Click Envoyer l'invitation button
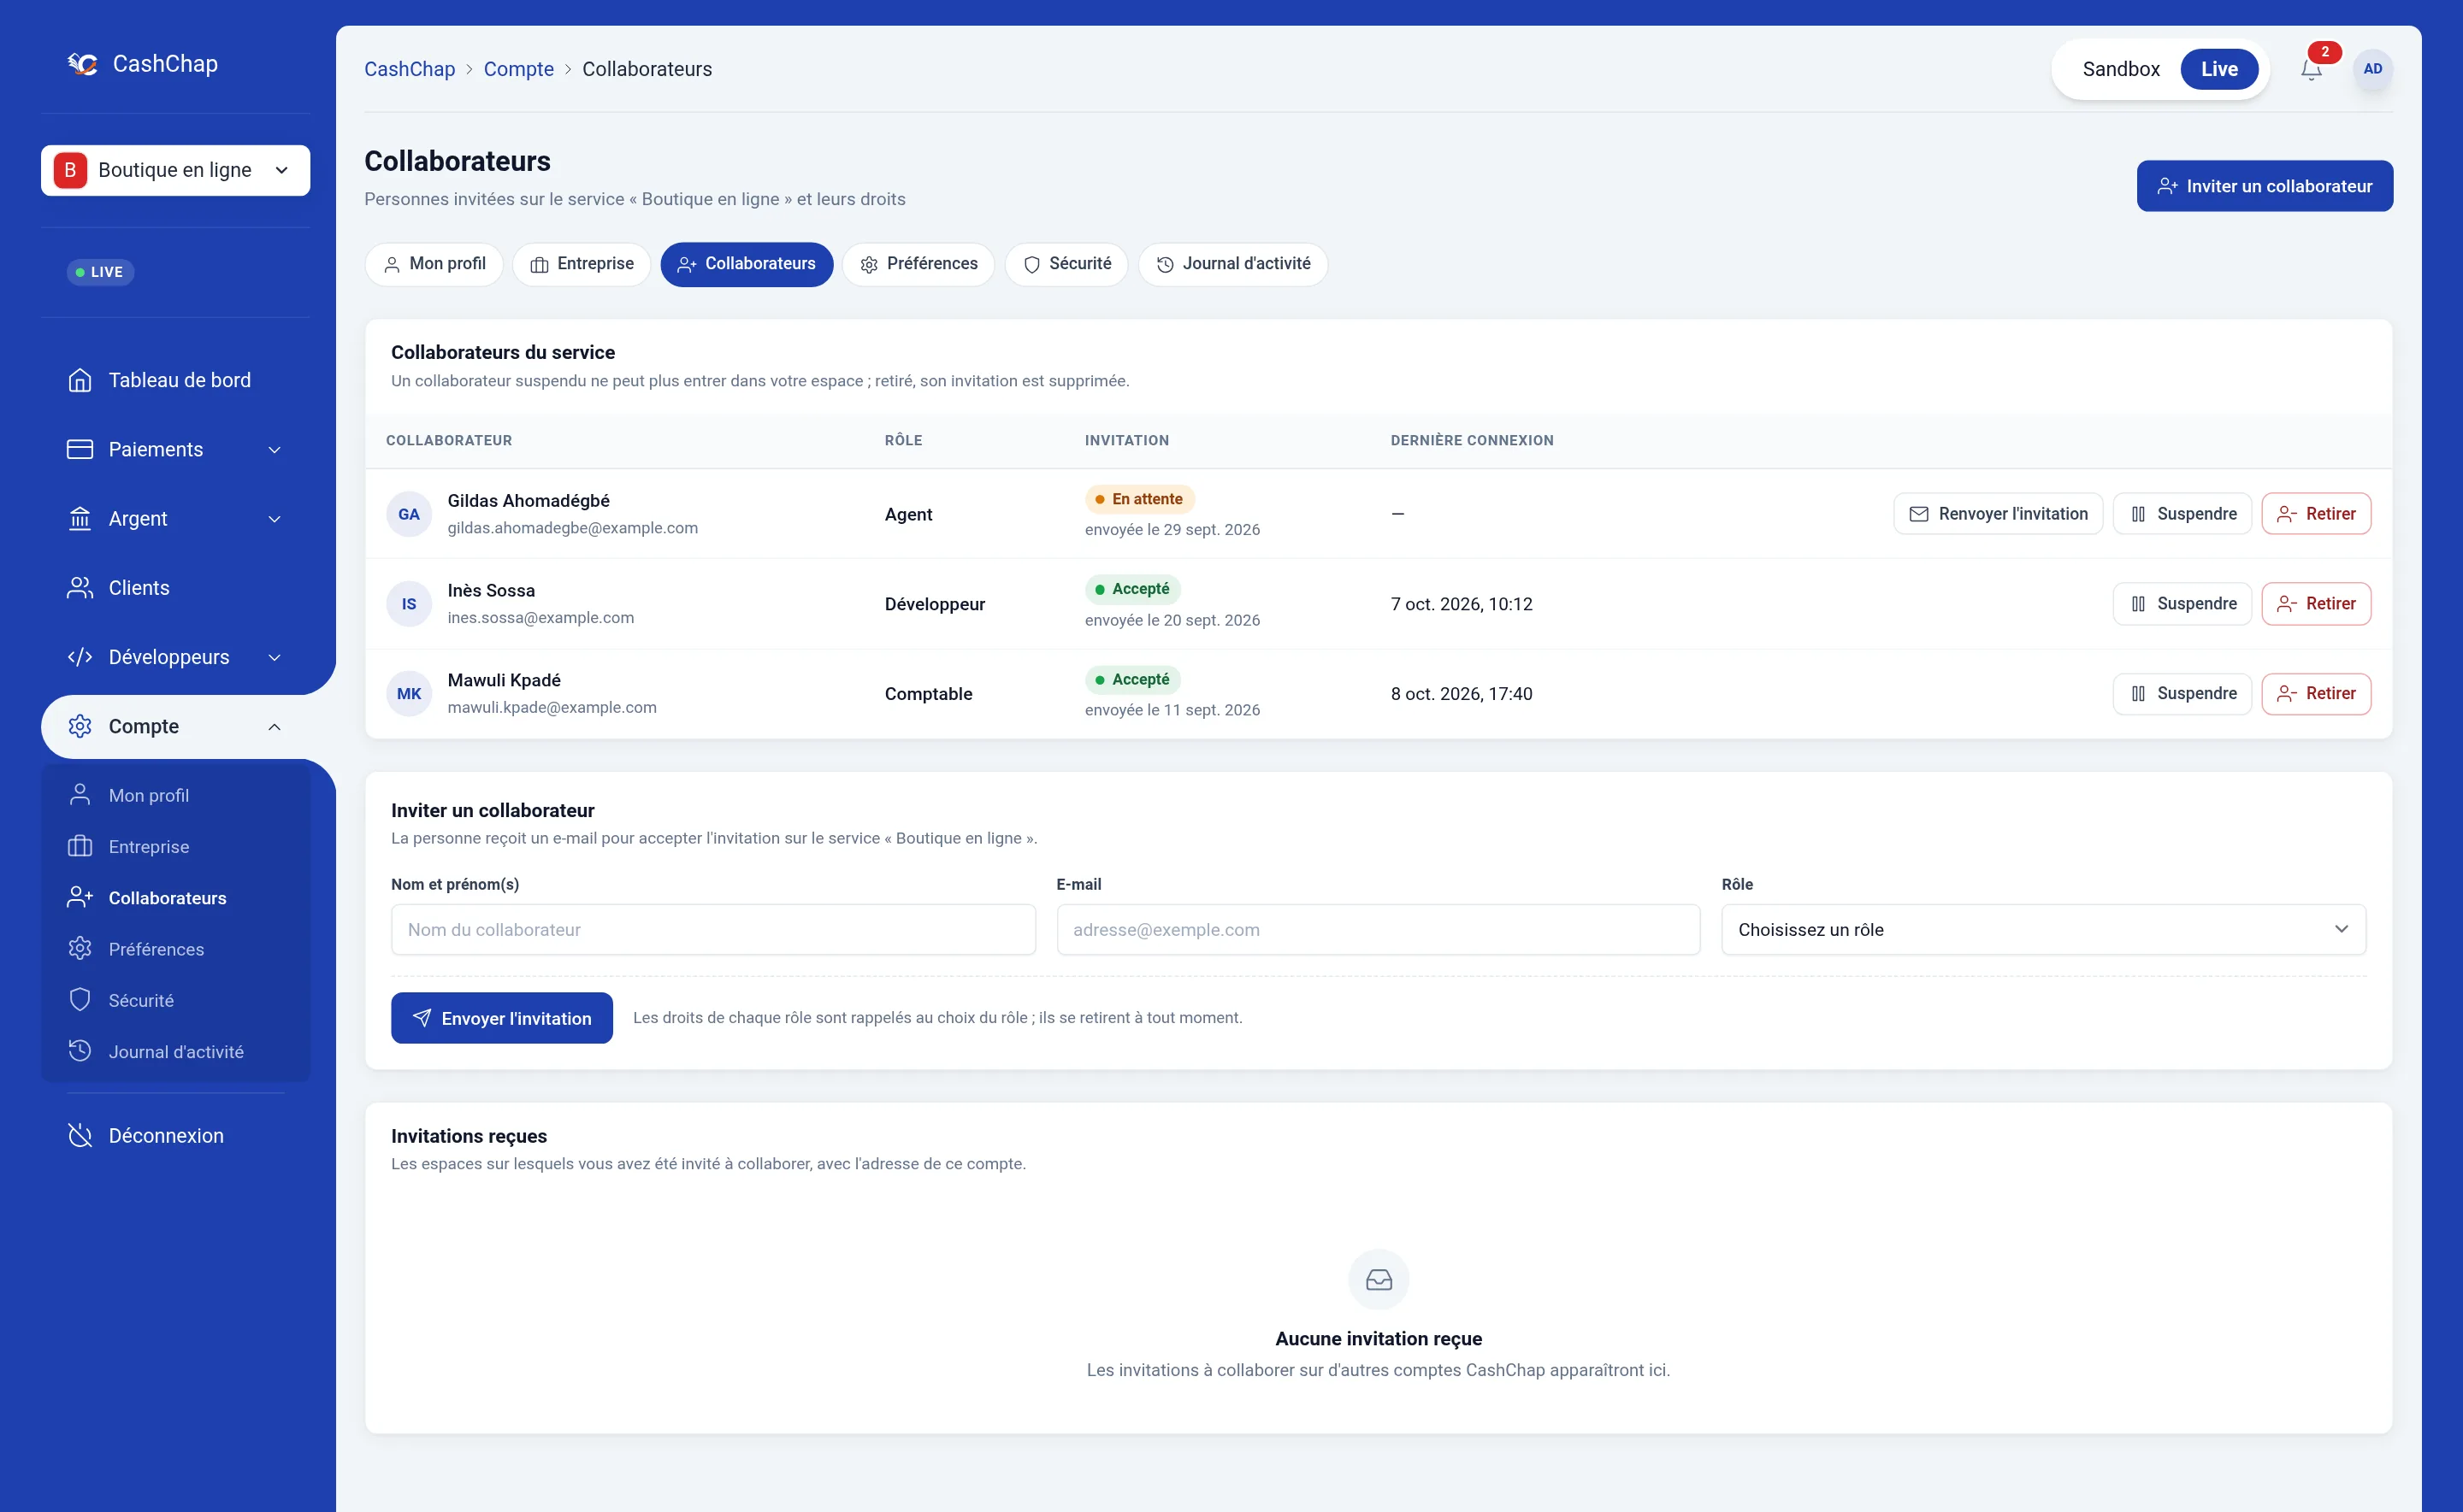The height and width of the screenshot is (1512, 2463). click(x=502, y=1018)
